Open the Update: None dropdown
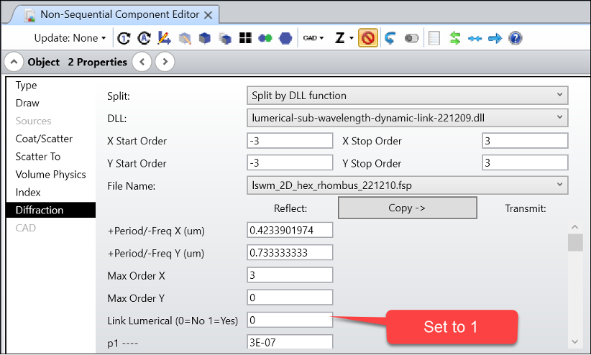Image resolution: width=591 pixels, height=355 pixels. [x=70, y=38]
